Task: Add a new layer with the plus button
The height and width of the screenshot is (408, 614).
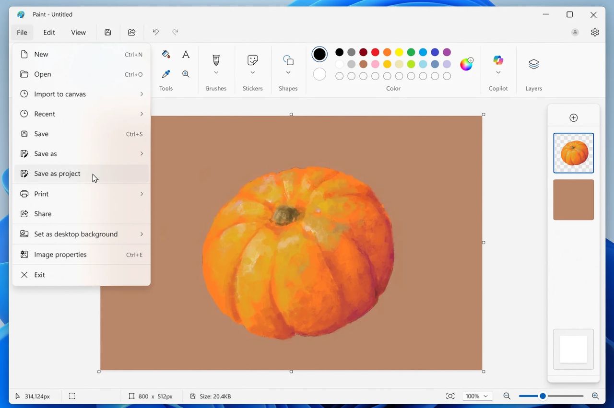Action: click(x=573, y=117)
